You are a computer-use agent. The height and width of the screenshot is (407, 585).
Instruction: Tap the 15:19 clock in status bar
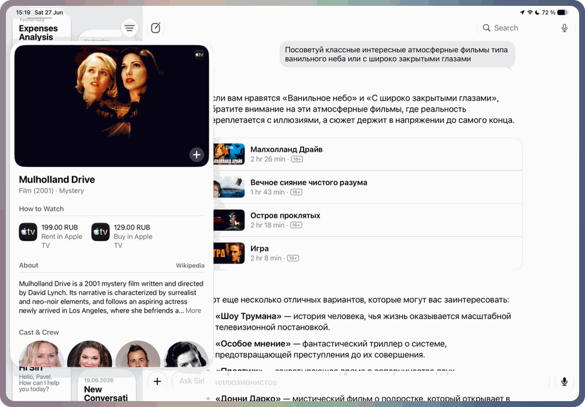(x=23, y=12)
